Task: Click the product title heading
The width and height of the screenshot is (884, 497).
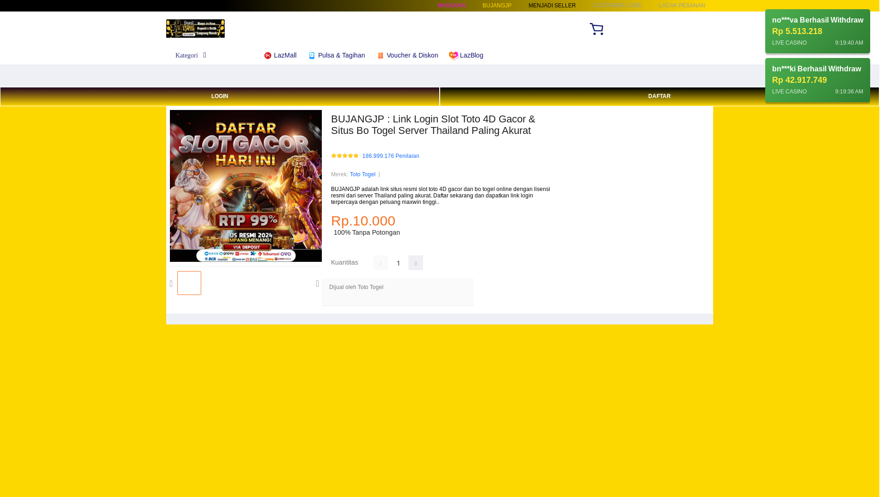Action: [x=433, y=125]
